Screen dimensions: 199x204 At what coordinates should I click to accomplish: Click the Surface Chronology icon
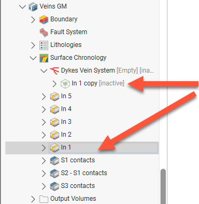pyautogui.click(x=44, y=58)
